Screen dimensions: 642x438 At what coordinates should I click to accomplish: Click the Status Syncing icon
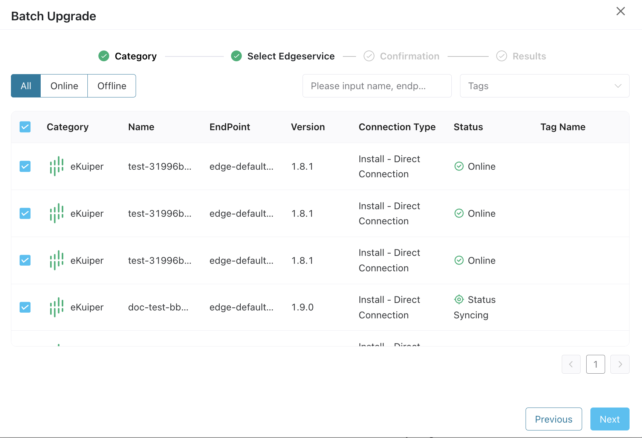pyautogui.click(x=459, y=300)
